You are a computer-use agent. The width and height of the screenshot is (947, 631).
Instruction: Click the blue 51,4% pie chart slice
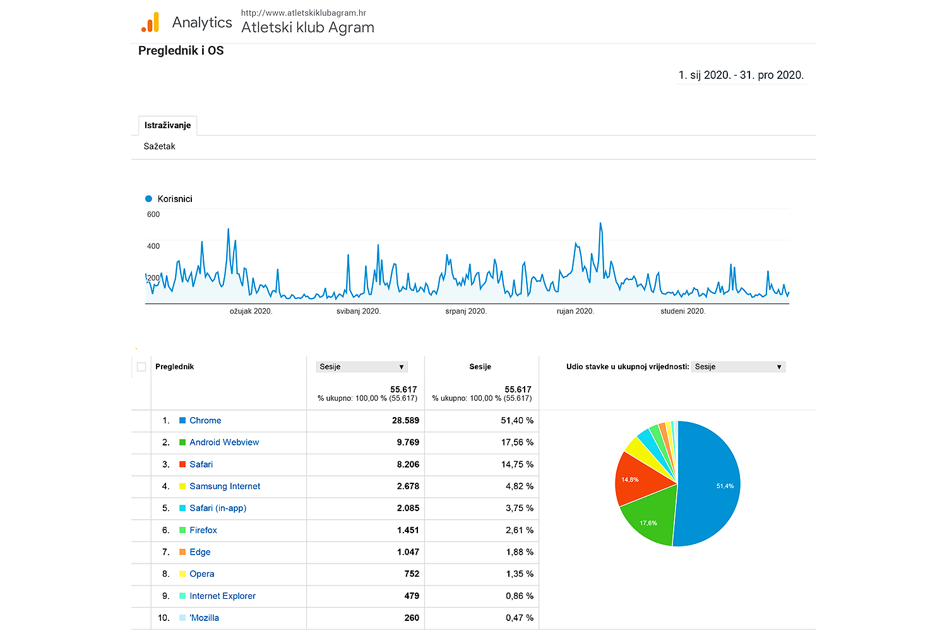point(710,486)
